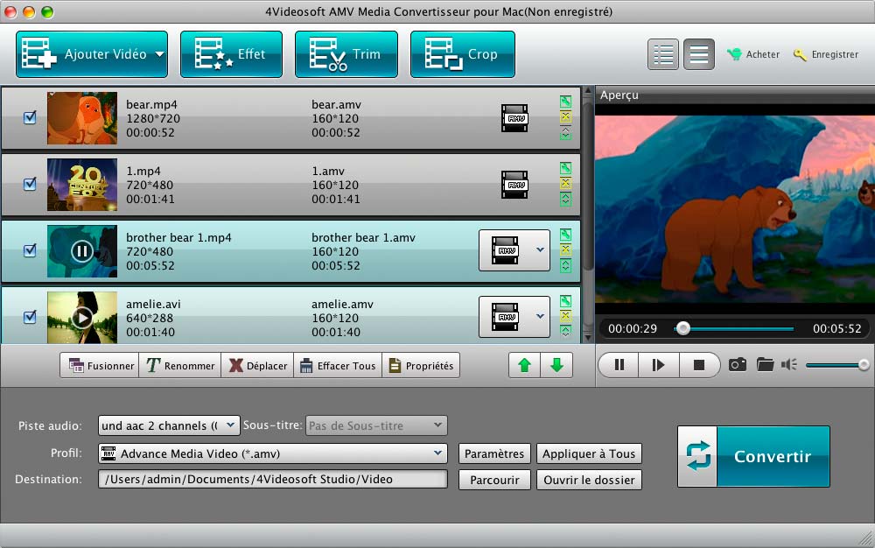Click the volume slider handle
This screenshot has width=875, height=548.
(x=864, y=365)
